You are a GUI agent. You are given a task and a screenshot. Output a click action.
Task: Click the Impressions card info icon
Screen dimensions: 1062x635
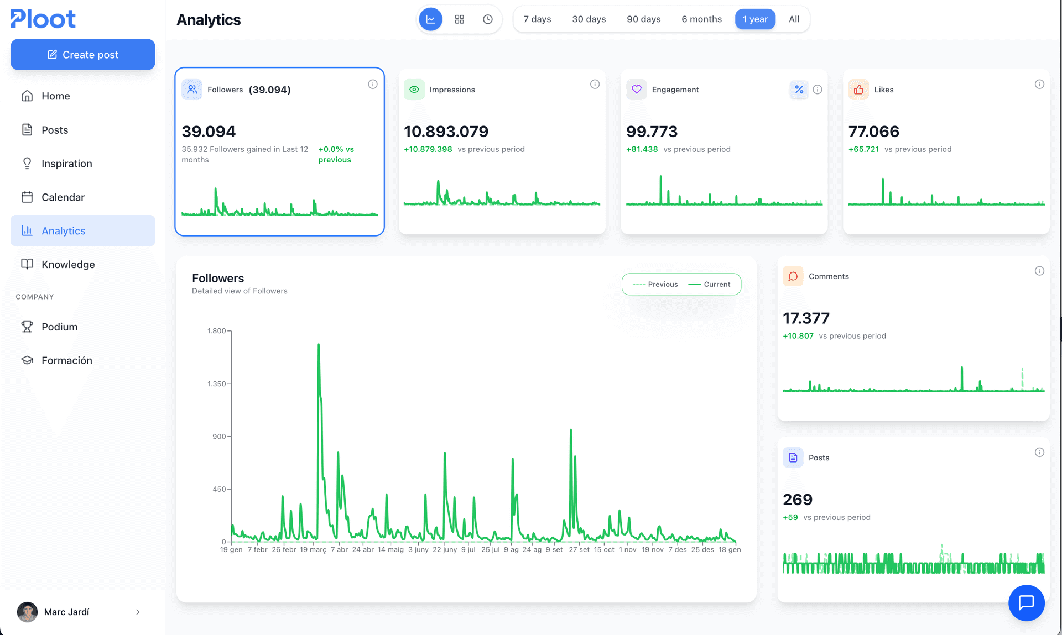[595, 84]
